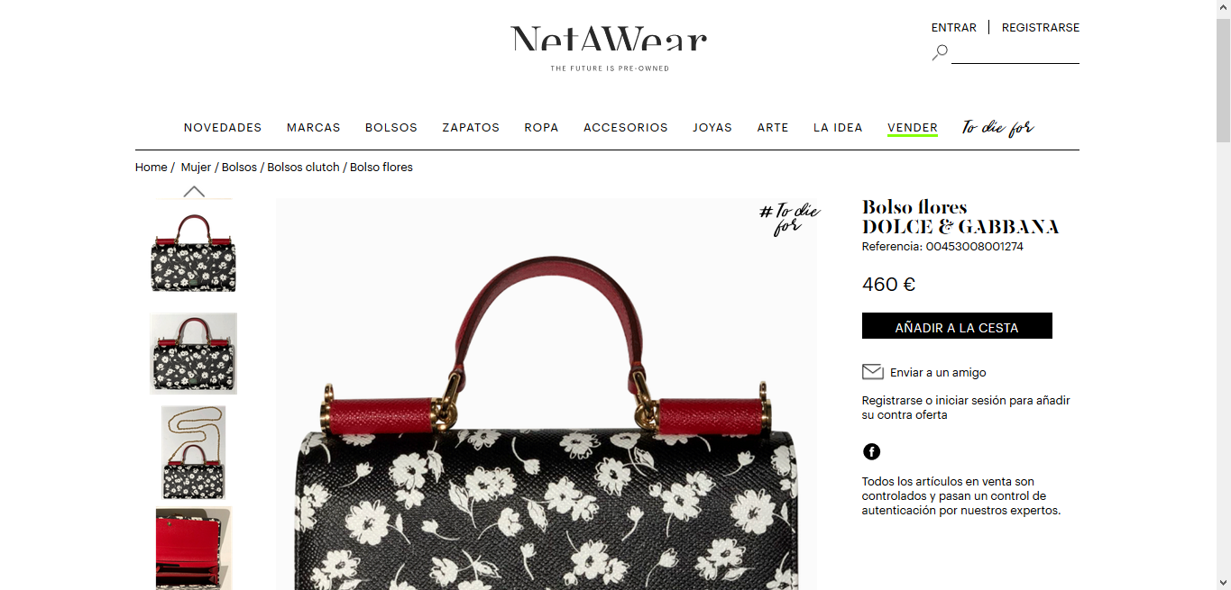Click the thumbnail carousel up chevron
Screen dimensions: 1231x590
click(x=194, y=191)
